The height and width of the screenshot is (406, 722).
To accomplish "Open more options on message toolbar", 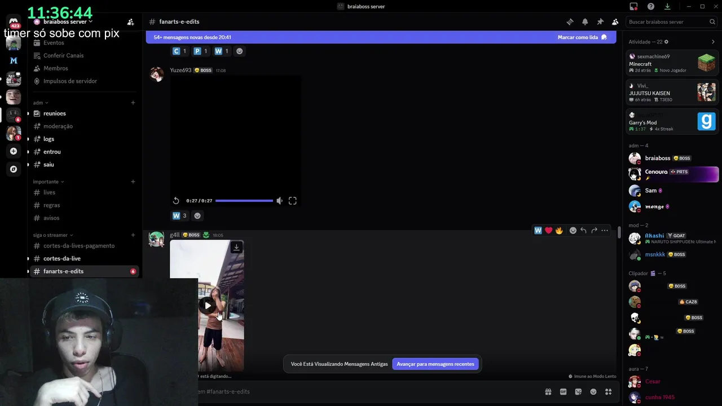I will point(605,230).
